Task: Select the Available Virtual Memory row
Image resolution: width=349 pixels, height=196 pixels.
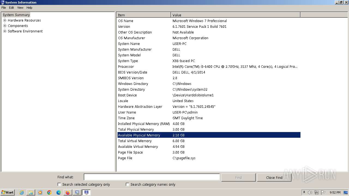Action: (x=209, y=147)
